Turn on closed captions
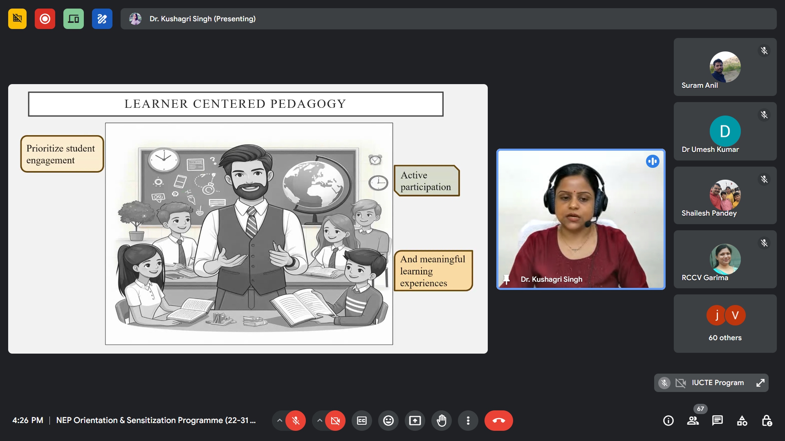Screen dimensions: 785x441 [x=362, y=421]
